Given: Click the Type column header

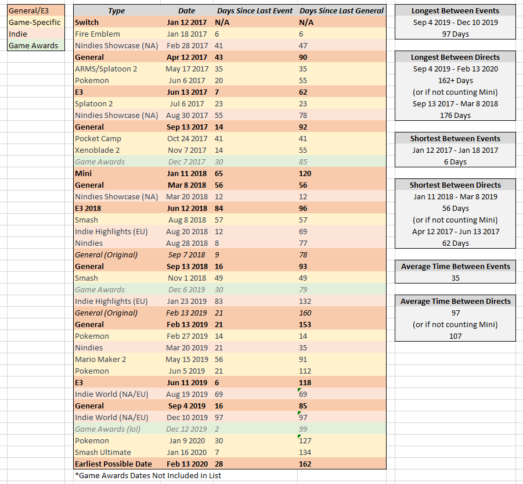Looking at the screenshot, I should [x=116, y=10].
